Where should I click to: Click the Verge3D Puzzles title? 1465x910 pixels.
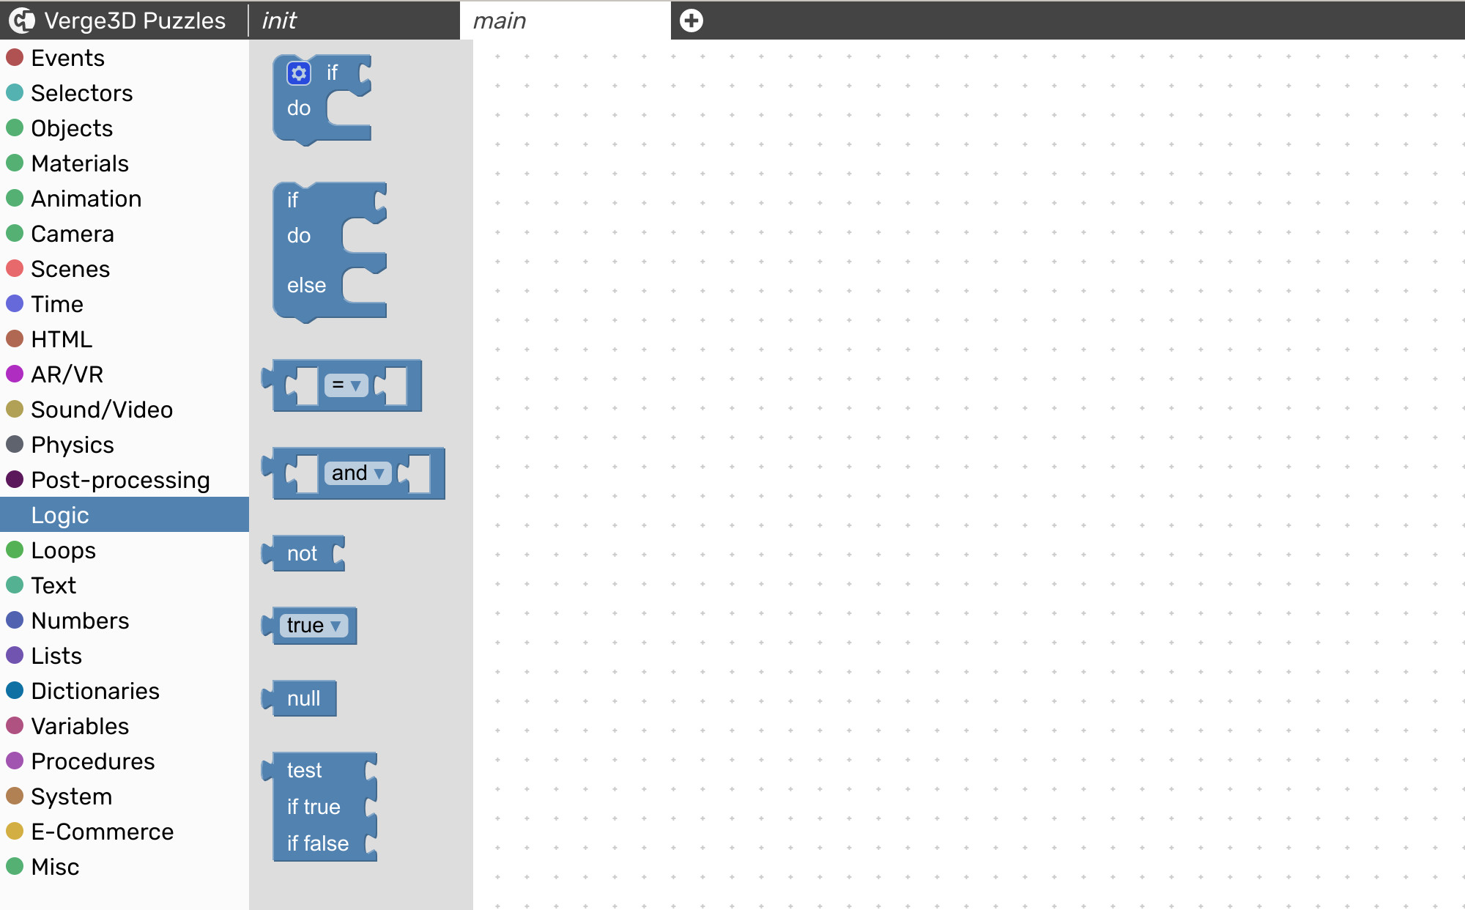[x=135, y=21]
